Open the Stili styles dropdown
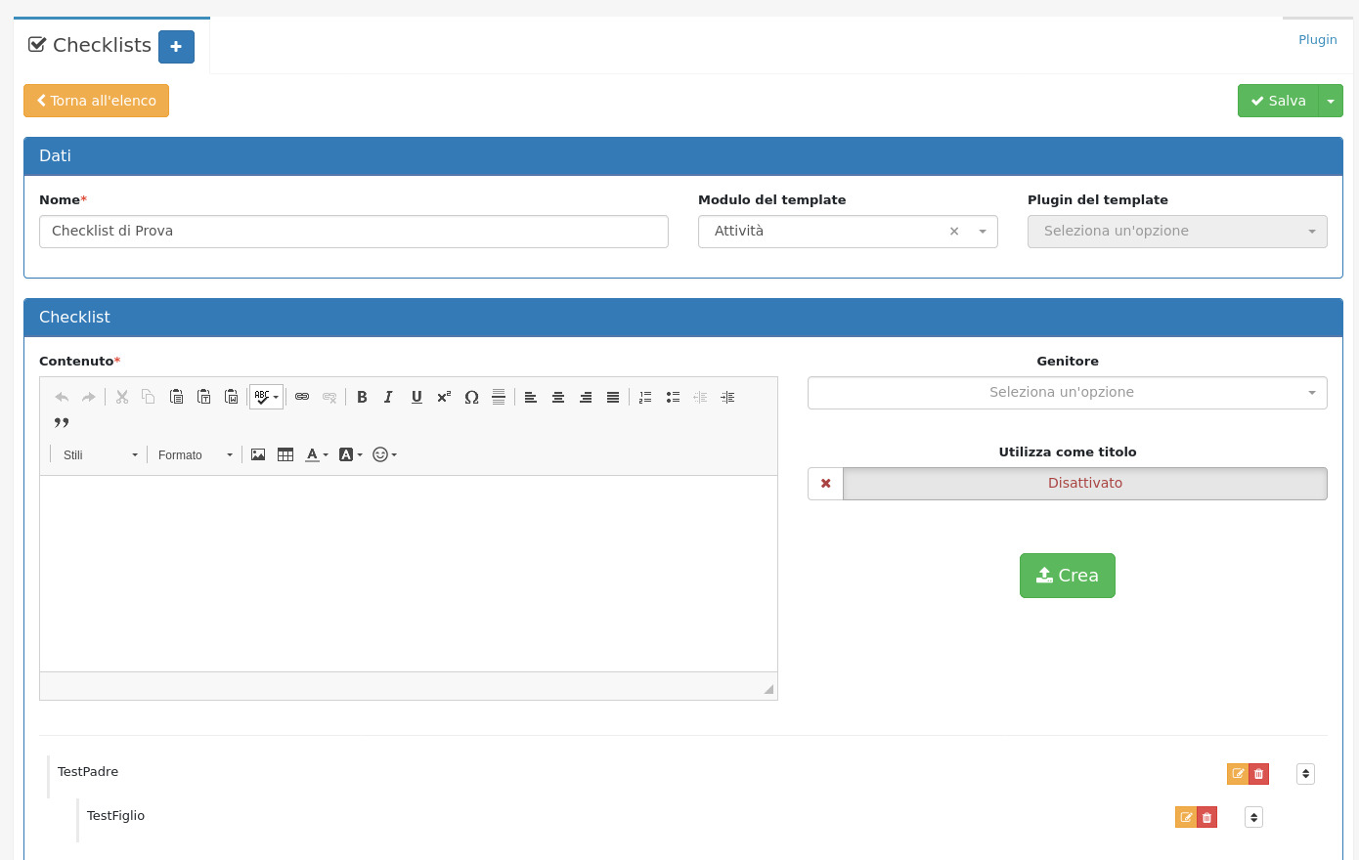 99,454
